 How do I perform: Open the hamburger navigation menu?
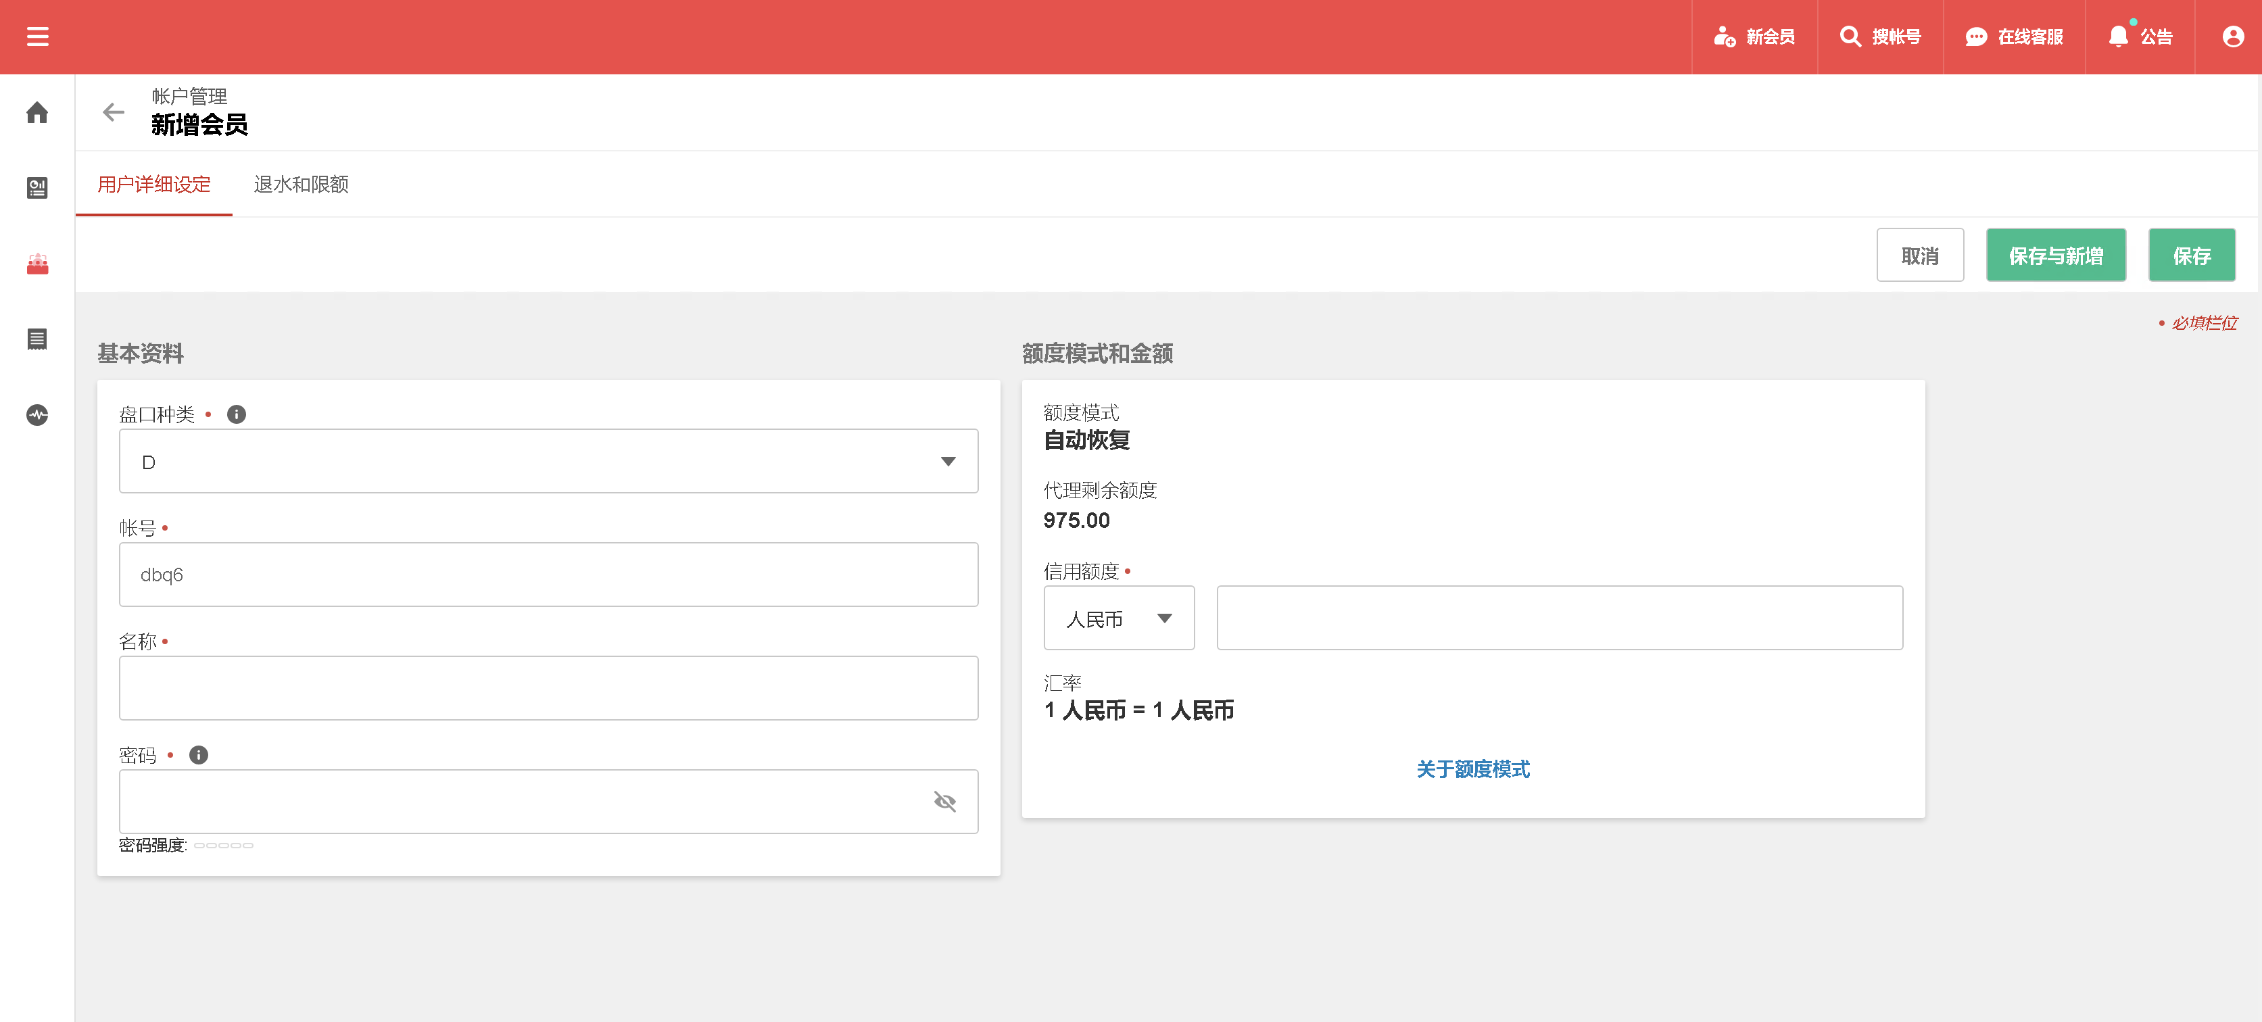(x=37, y=37)
